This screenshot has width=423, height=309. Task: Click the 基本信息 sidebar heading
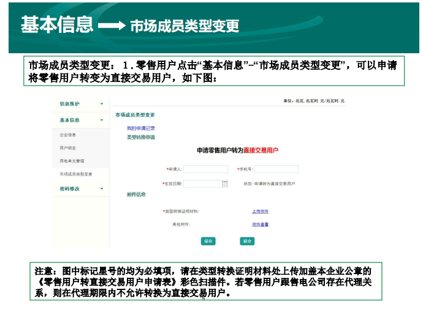69,121
